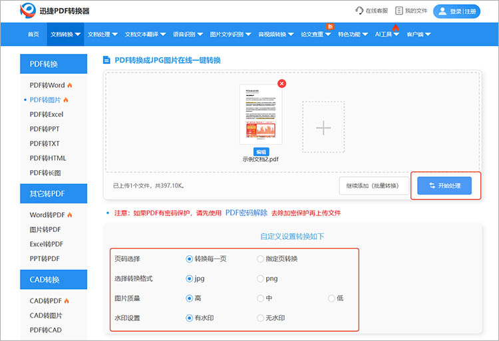This screenshot has height=341, width=499.
Task: Open PDF转长图 in sidebar
Action: pyautogui.click(x=45, y=173)
